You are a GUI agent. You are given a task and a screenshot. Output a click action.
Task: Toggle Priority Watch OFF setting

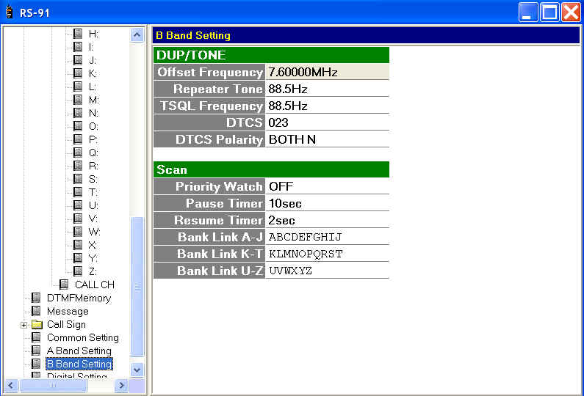327,186
